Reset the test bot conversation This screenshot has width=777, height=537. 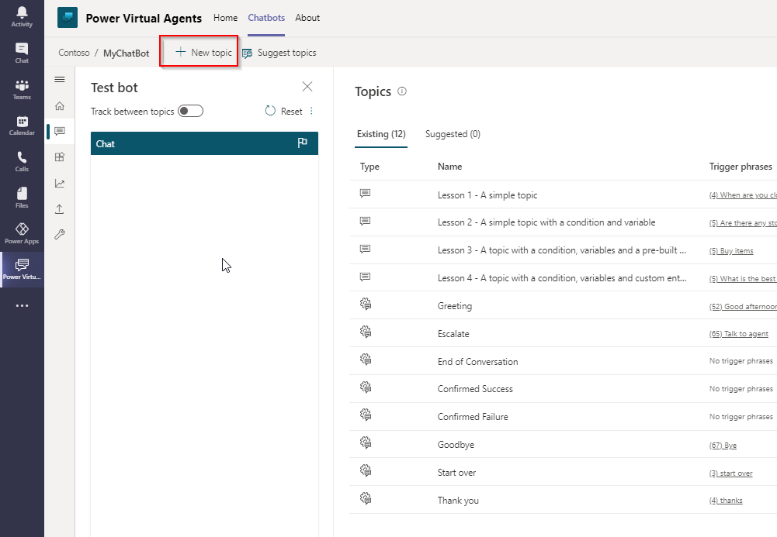pyautogui.click(x=283, y=112)
